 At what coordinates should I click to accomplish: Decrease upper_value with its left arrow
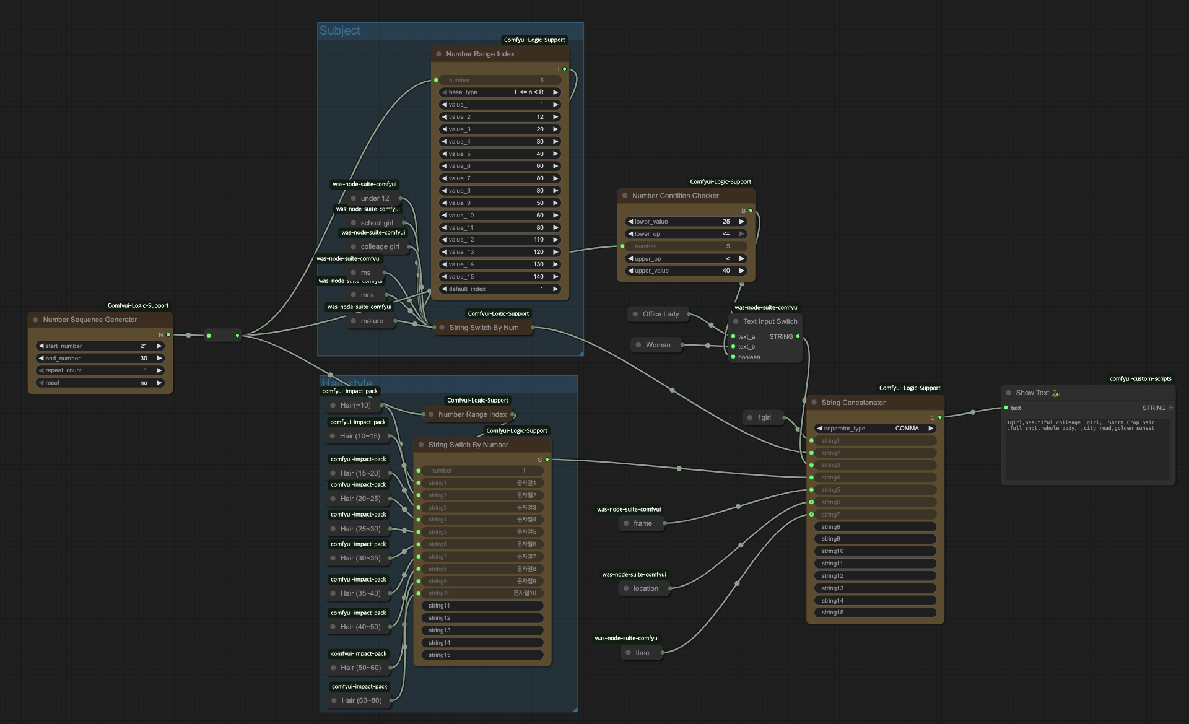point(630,271)
